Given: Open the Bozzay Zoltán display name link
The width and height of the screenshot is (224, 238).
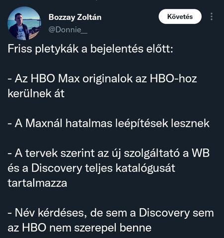Looking at the screenshot, I should point(75,17).
